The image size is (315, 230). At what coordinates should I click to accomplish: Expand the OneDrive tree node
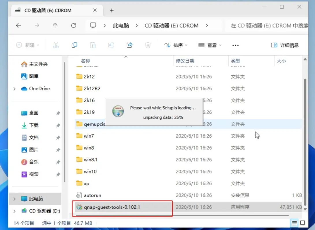pyautogui.click(x=14, y=89)
